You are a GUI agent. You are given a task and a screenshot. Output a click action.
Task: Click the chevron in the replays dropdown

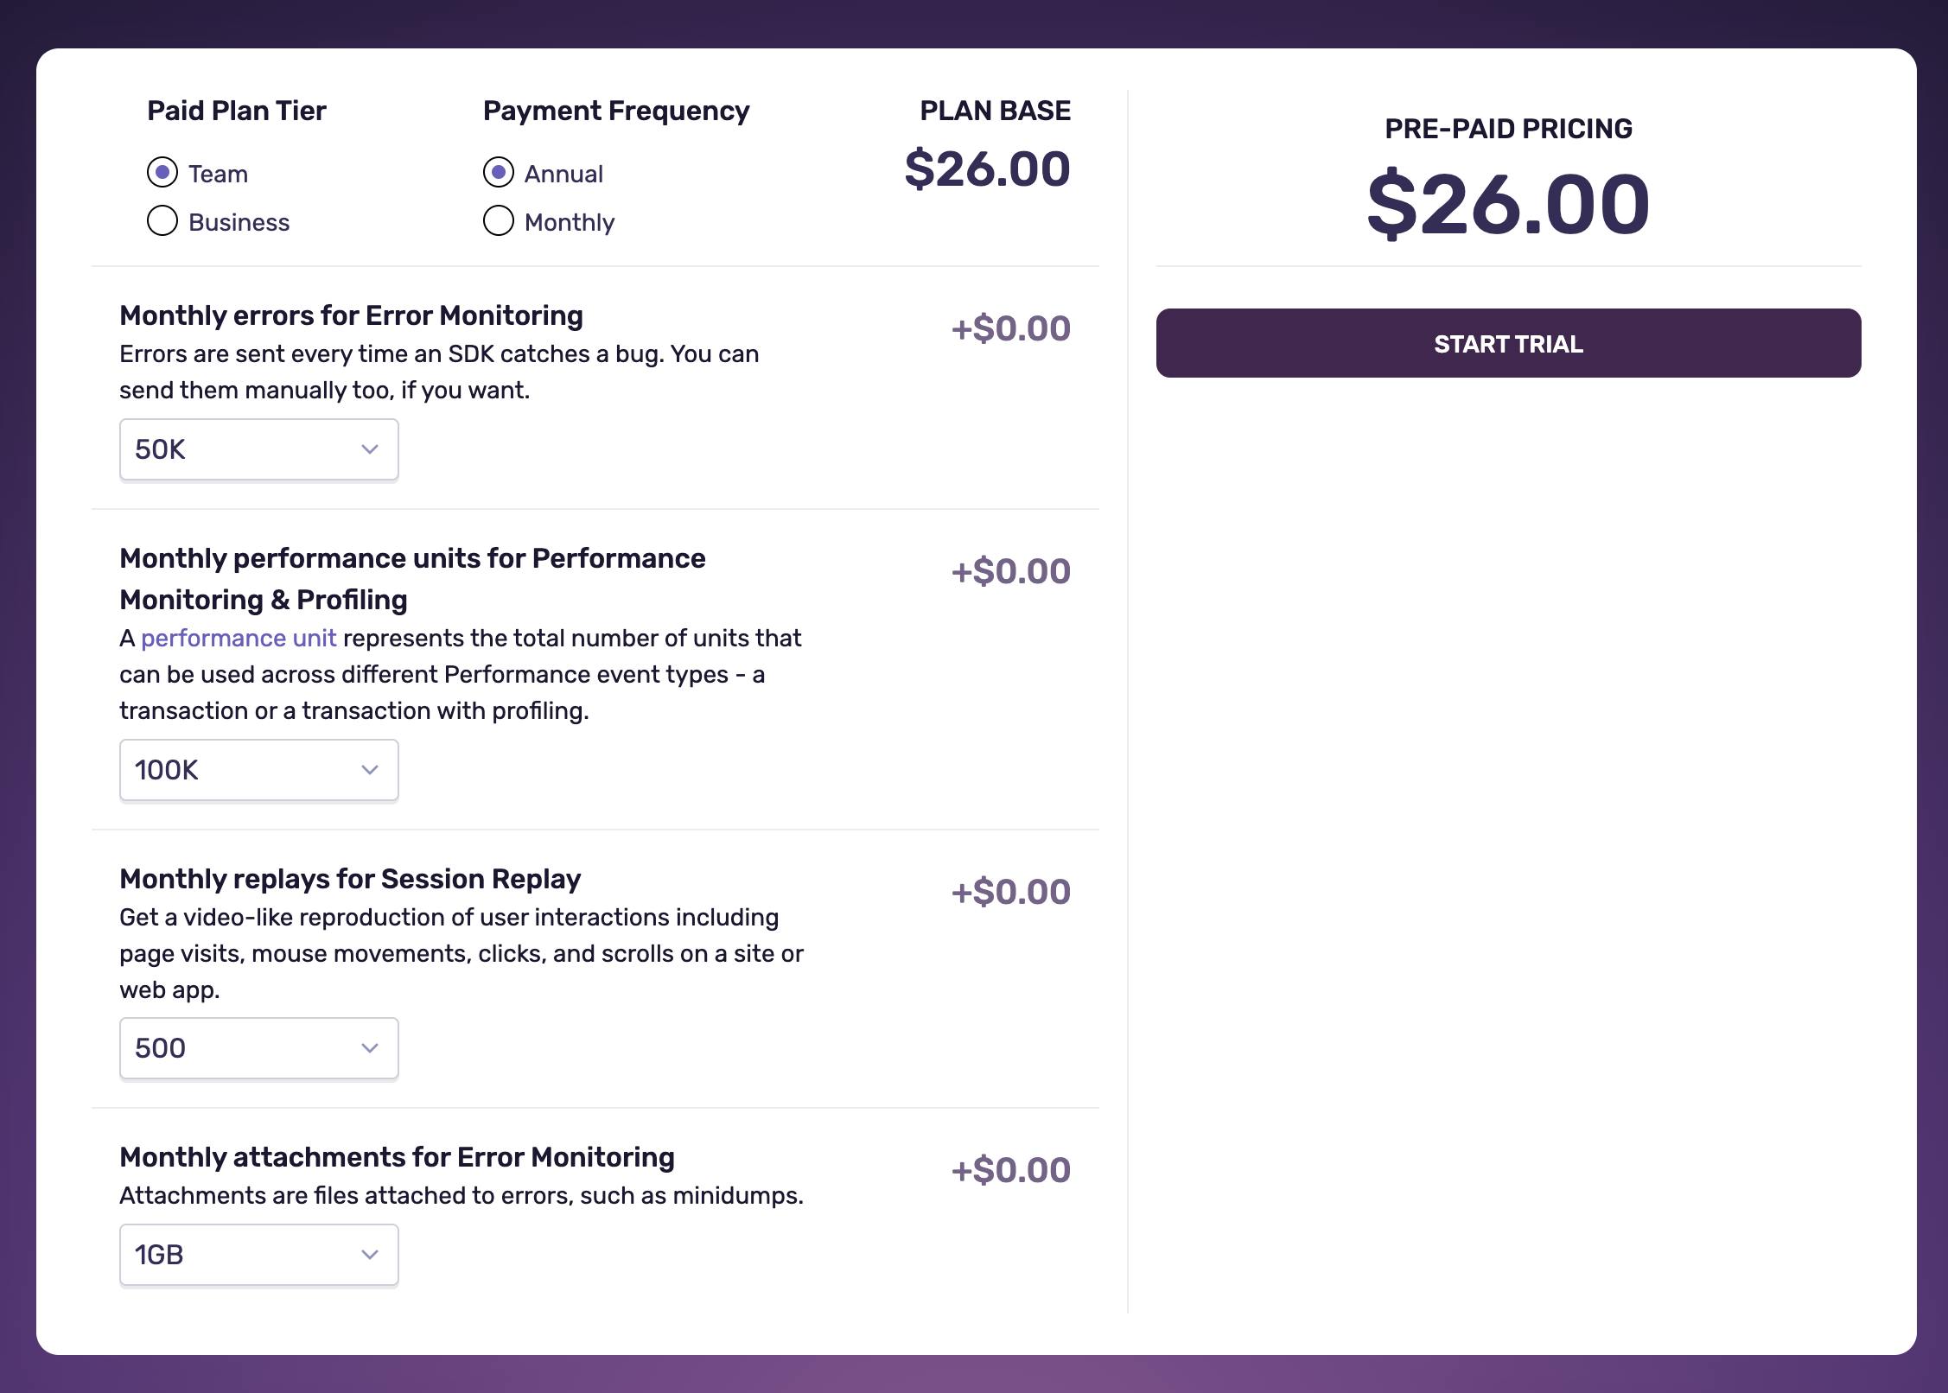(370, 1048)
